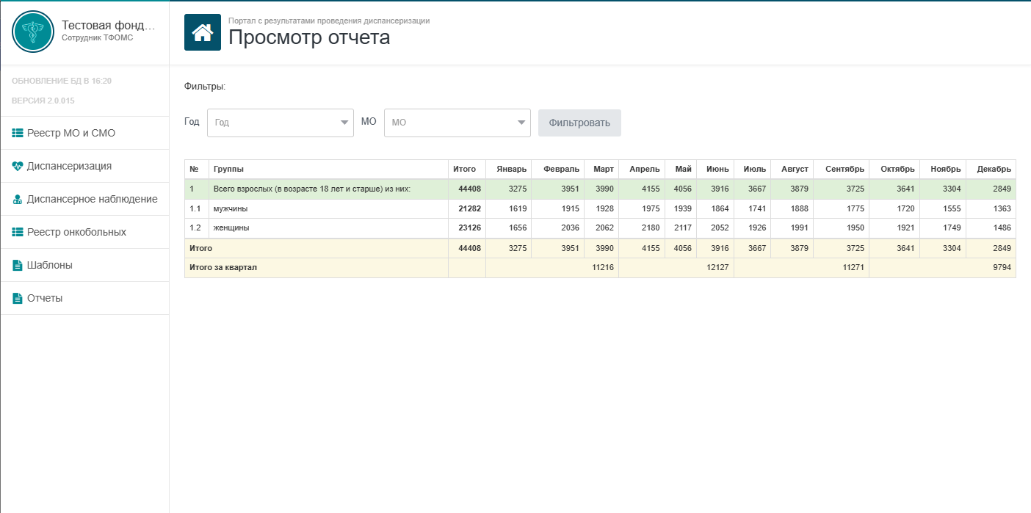Select row Всего взрослых (в возрасте 18 лет и старше)
Viewport: 1031px width, 513px height.
coord(600,189)
